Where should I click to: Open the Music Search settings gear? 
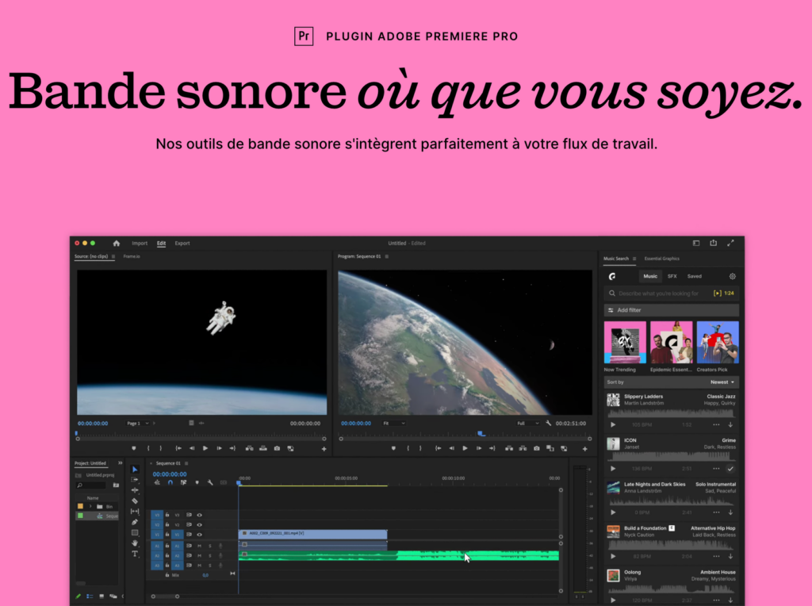pos(732,276)
